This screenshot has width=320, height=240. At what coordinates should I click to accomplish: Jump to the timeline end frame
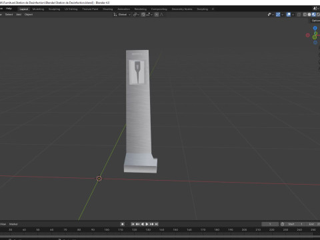(156, 224)
